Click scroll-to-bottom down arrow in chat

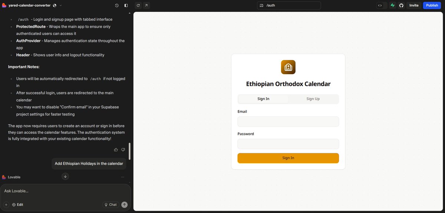tap(65, 176)
